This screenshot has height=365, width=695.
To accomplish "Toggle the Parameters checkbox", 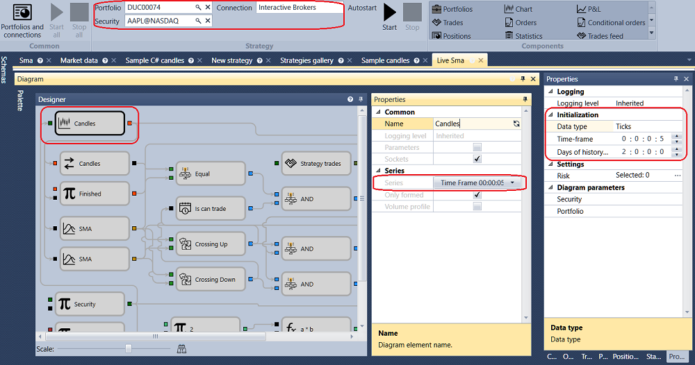I will [x=477, y=147].
